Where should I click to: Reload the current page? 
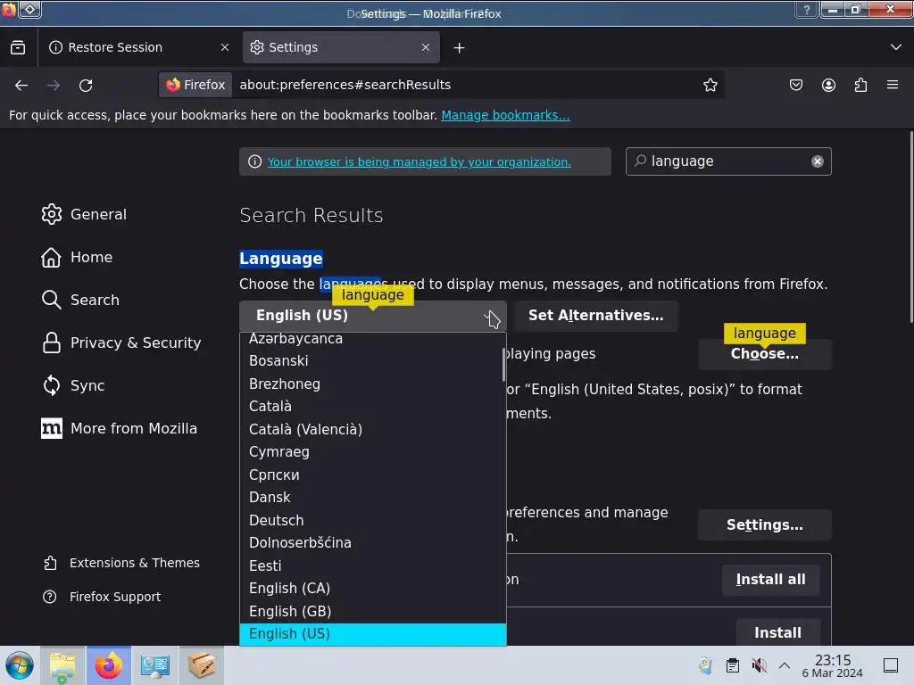(x=86, y=86)
